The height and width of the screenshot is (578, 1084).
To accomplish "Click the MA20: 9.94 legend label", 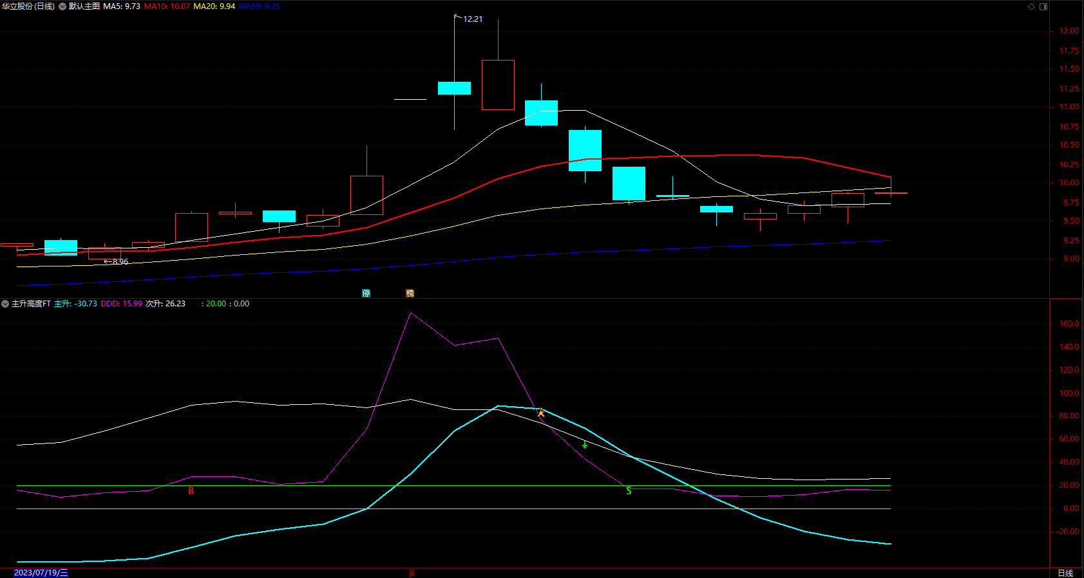I will 214,6.
